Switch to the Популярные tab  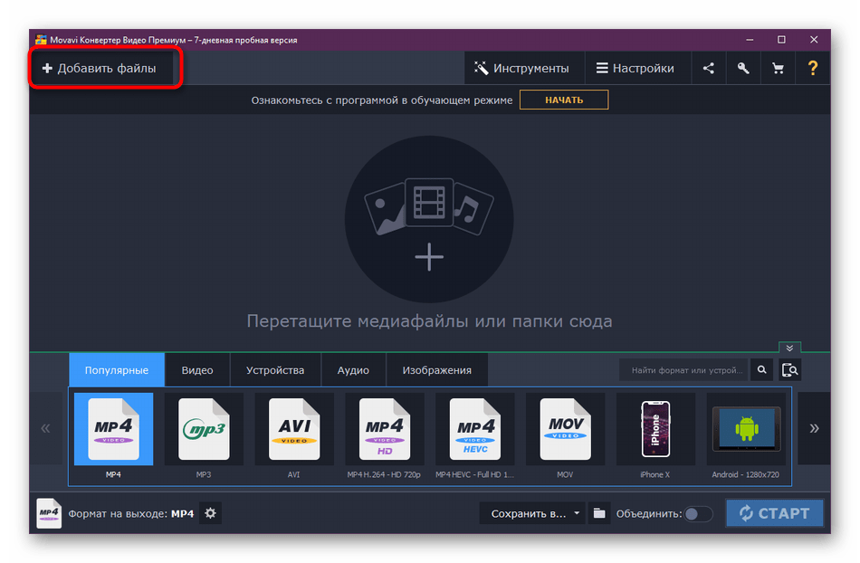[x=116, y=370]
